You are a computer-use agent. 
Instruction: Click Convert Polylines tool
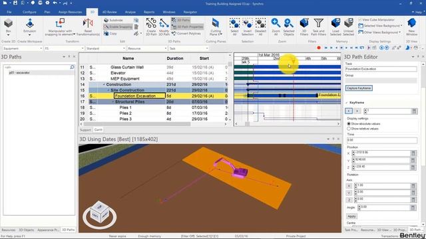click(186, 34)
